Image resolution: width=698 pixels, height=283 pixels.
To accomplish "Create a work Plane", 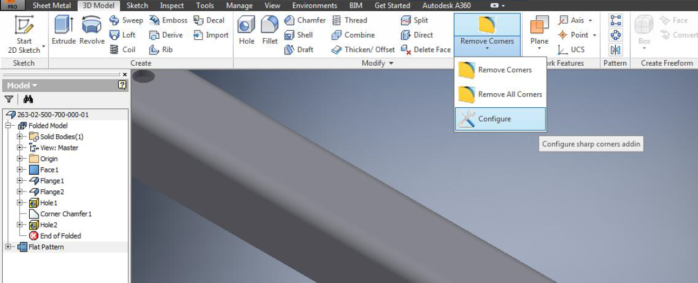I will pos(539,34).
